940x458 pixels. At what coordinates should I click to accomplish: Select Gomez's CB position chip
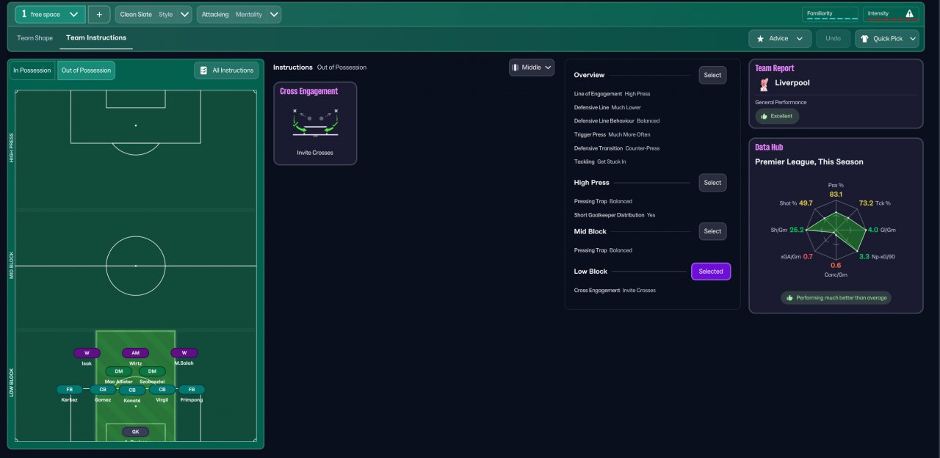[103, 390]
